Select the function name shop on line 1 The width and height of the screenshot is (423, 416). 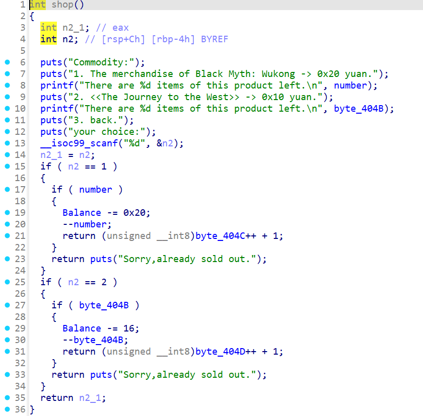pyautogui.click(x=62, y=5)
